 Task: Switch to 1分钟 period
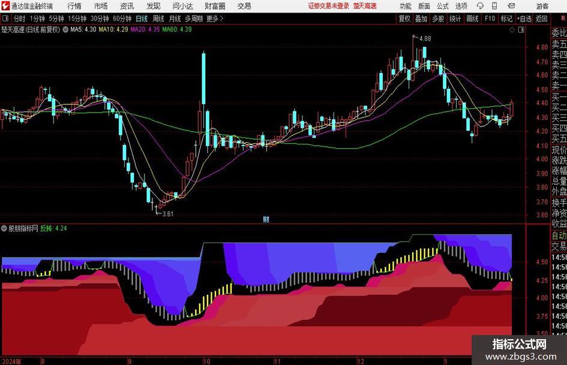[x=37, y=19]
